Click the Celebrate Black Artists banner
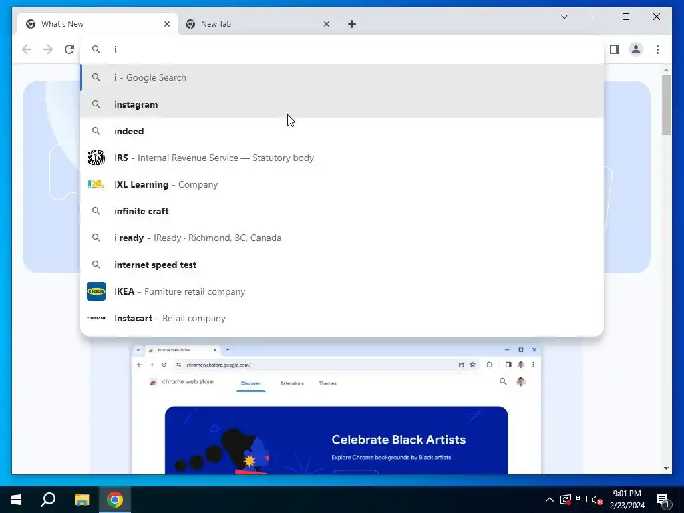684x513 pixels. pyautogui.click(x=337, y=440)
